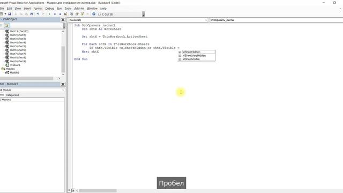Open the dropdown arrow beside View Excel

5,14
